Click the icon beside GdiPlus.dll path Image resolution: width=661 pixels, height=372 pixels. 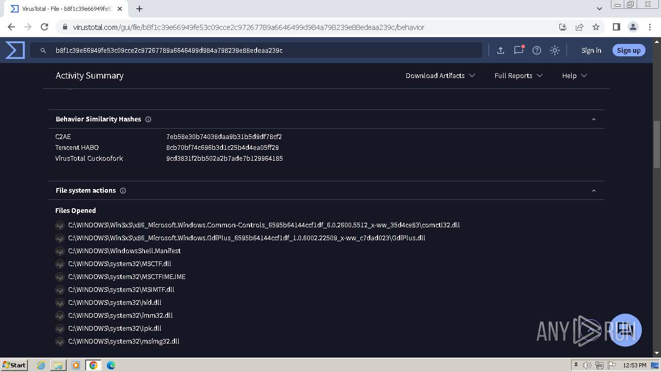[x=60, y=238]
